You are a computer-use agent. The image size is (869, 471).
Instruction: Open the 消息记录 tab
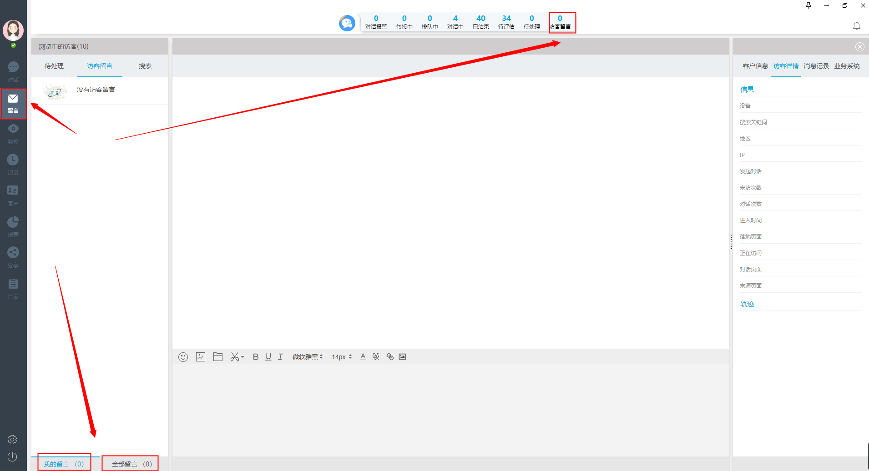[x=816, y=66]
